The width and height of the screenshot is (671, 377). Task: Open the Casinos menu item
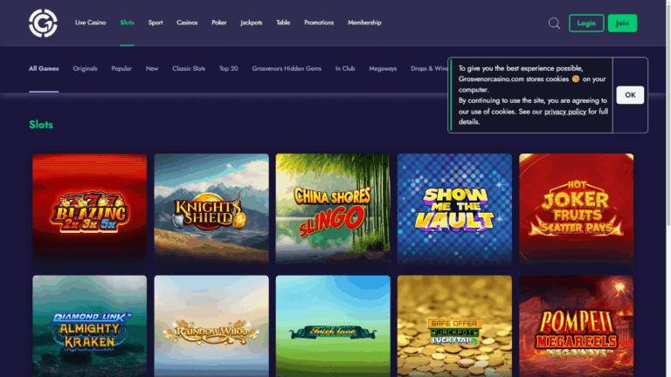[187, 23]
